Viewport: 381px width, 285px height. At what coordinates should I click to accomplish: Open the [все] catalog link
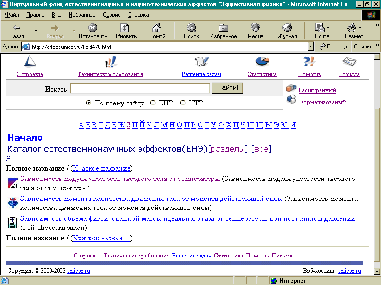tap(261, 149)
